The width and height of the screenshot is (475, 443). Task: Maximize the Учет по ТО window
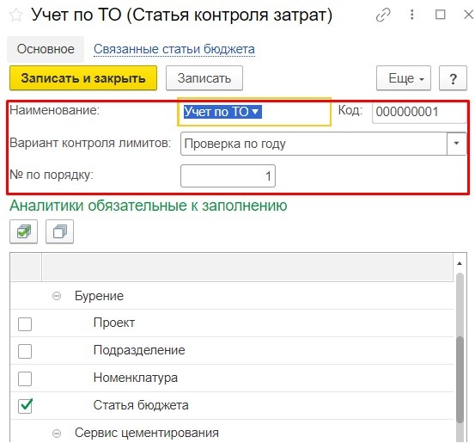pyautogui.click(x=440, y=15)
